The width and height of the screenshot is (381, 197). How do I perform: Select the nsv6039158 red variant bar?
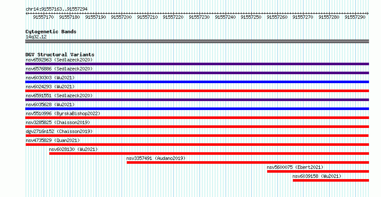tap(331, 180)
